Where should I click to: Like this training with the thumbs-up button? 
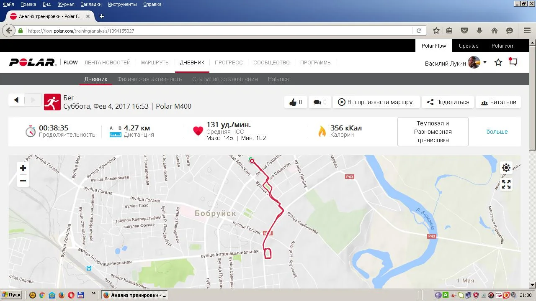296,102
